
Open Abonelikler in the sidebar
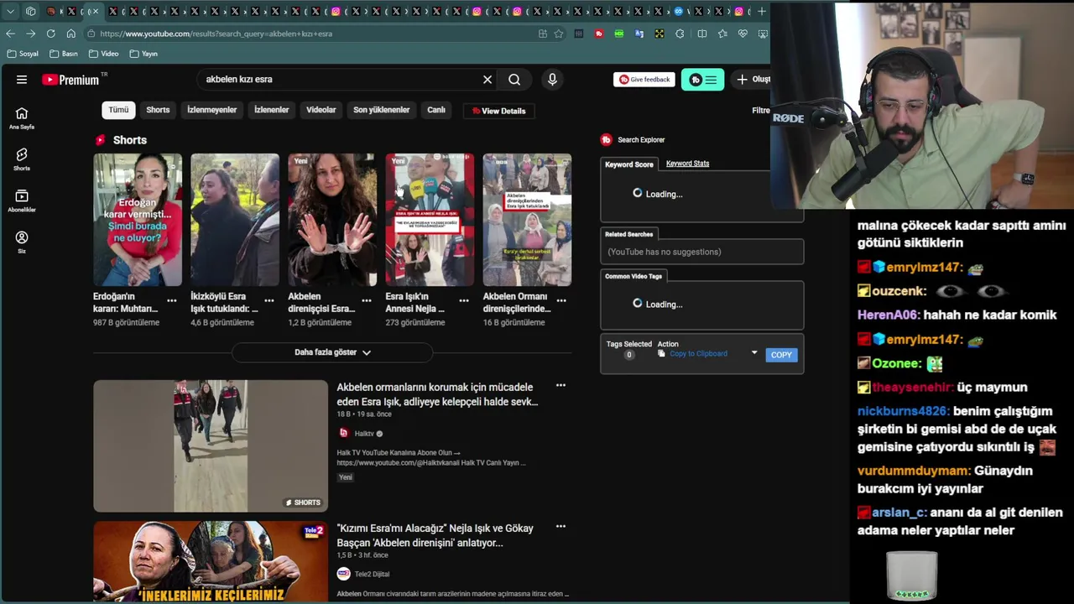pyautogui.click(x=22, y=200)
